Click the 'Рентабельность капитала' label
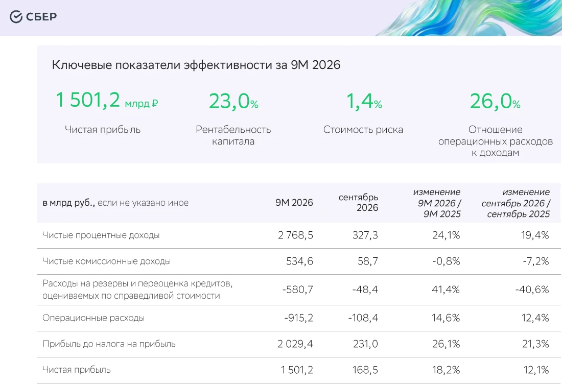This screenshot has width=562, height=386. [x=233, y=135]
